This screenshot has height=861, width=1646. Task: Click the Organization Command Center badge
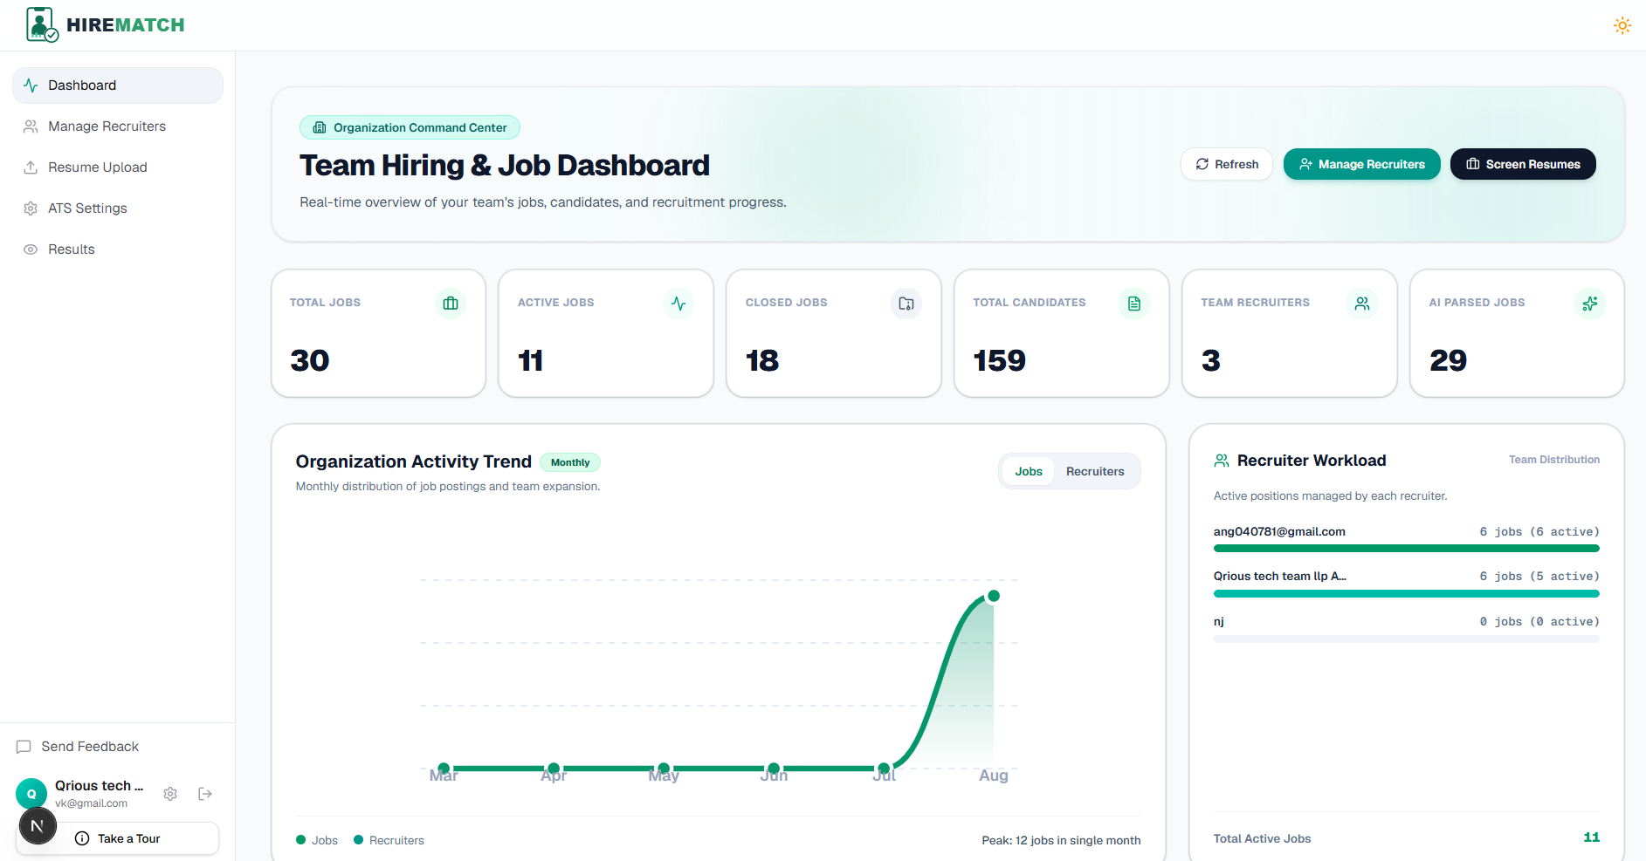tap(410, 127)
